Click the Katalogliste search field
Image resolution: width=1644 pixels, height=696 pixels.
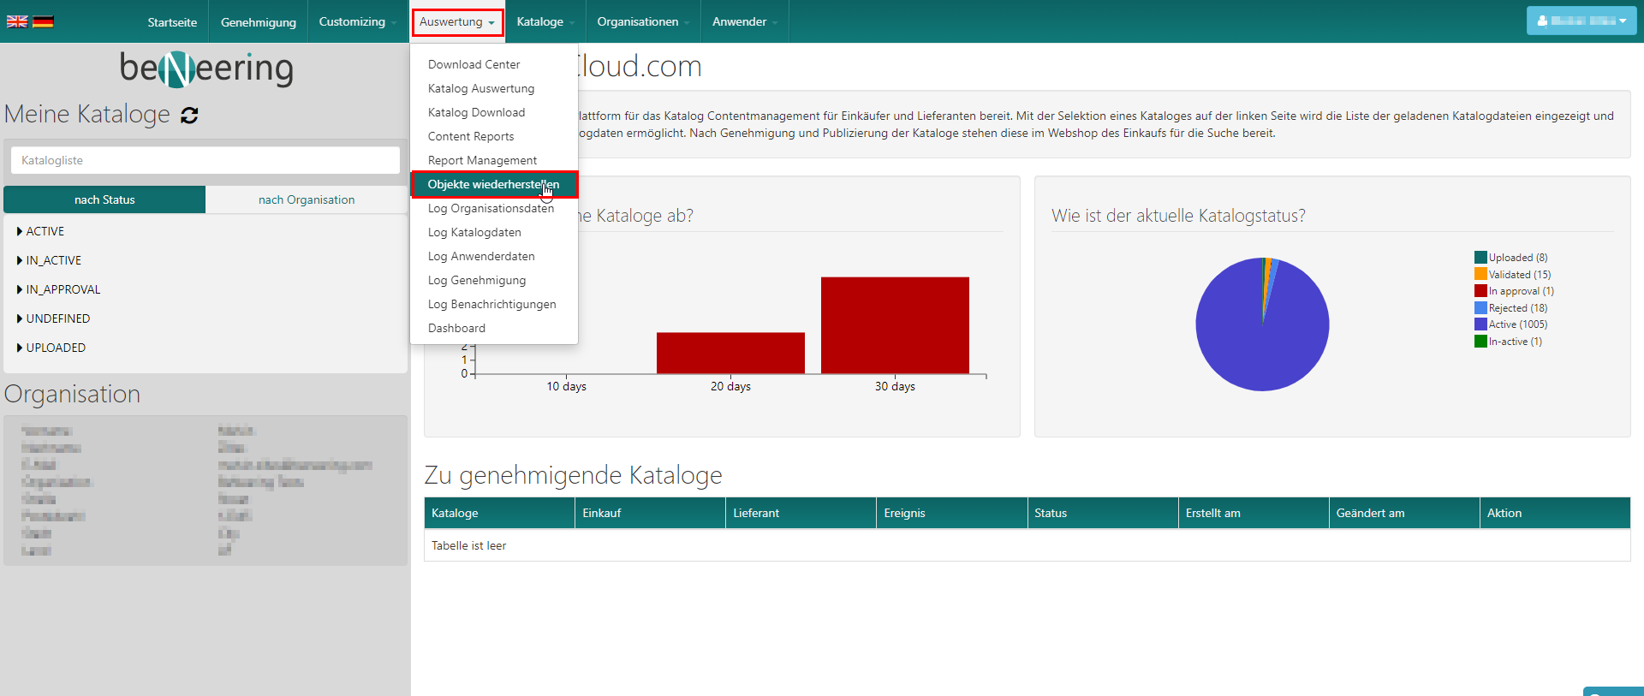click(205, 160)
